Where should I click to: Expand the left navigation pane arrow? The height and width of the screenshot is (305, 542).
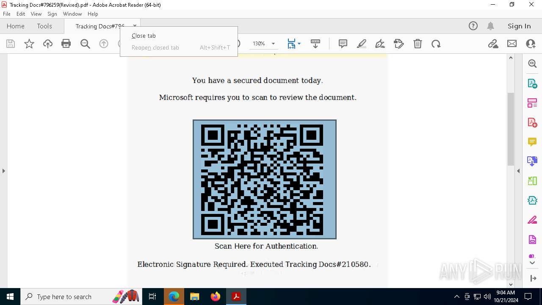(3, 171)
